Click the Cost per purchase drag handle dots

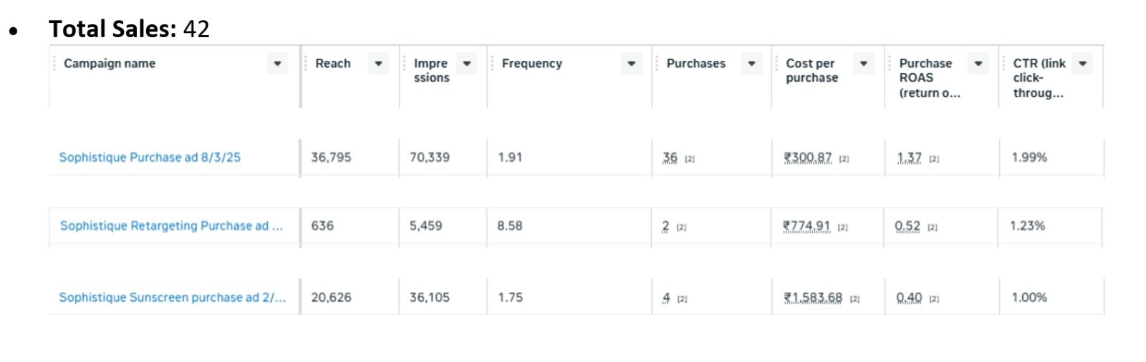pyautogui.click(x=776, y=64)
